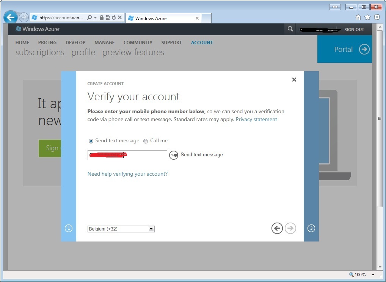Click the browser back arrow button

coord(11,17)
